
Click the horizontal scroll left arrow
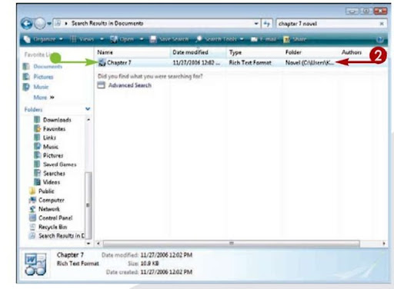98,243
